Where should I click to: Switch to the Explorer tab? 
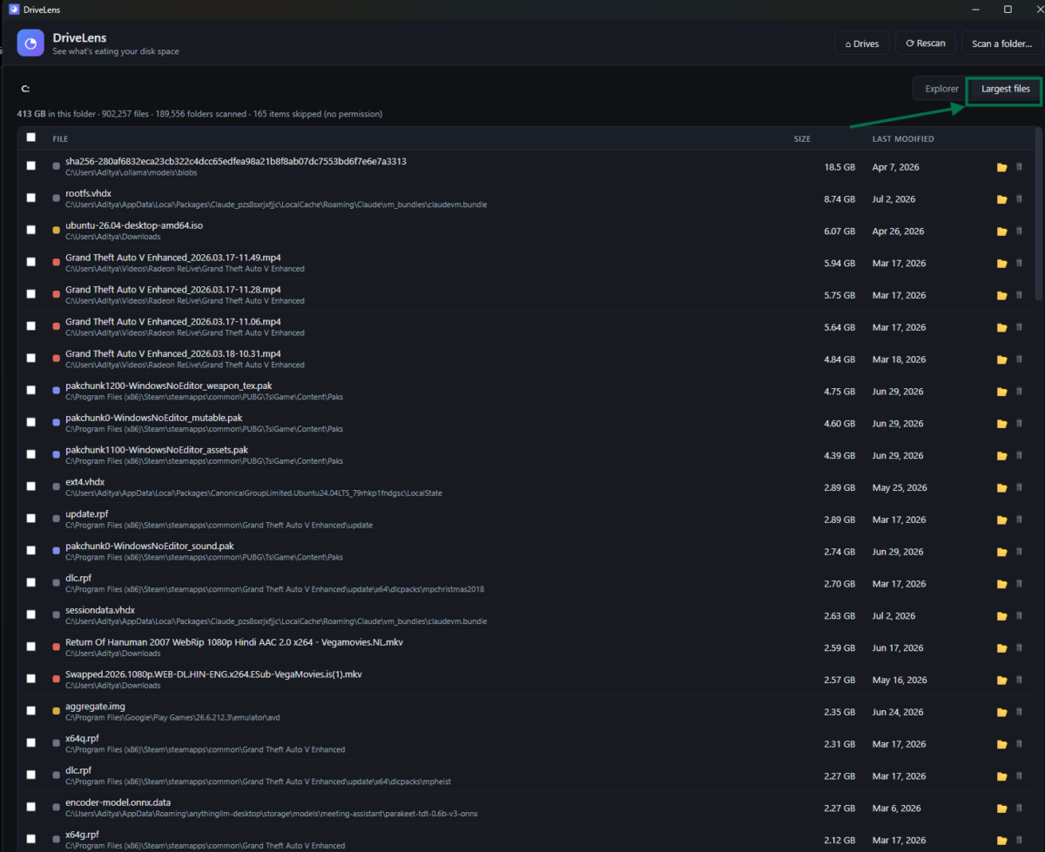tap(941, 89)
